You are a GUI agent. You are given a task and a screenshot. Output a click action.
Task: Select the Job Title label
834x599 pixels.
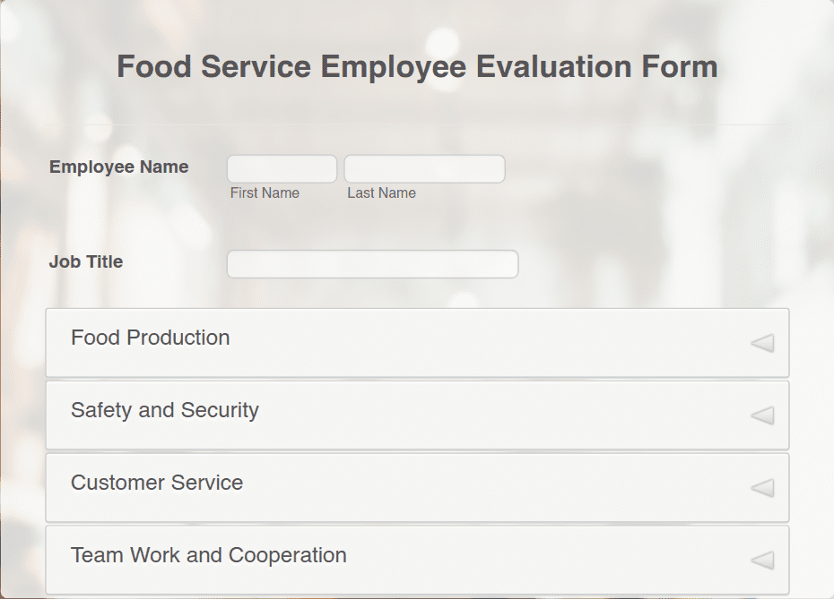point(86,261)
